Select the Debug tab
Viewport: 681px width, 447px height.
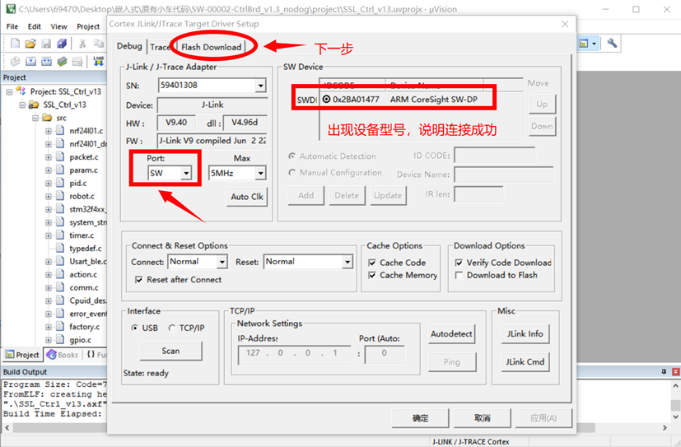(x=129, y=46)
